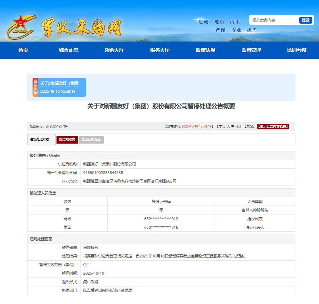Viewport: 319px width, 304px height.
Task: Select 政策法规 in the navigation bar
Action: [x=205, y=50]
